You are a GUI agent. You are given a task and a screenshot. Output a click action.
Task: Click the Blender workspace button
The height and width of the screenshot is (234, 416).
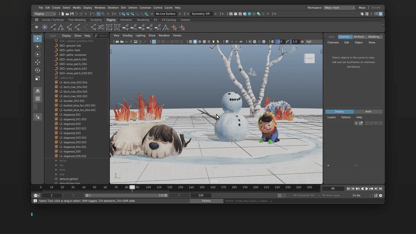[376, 8]
